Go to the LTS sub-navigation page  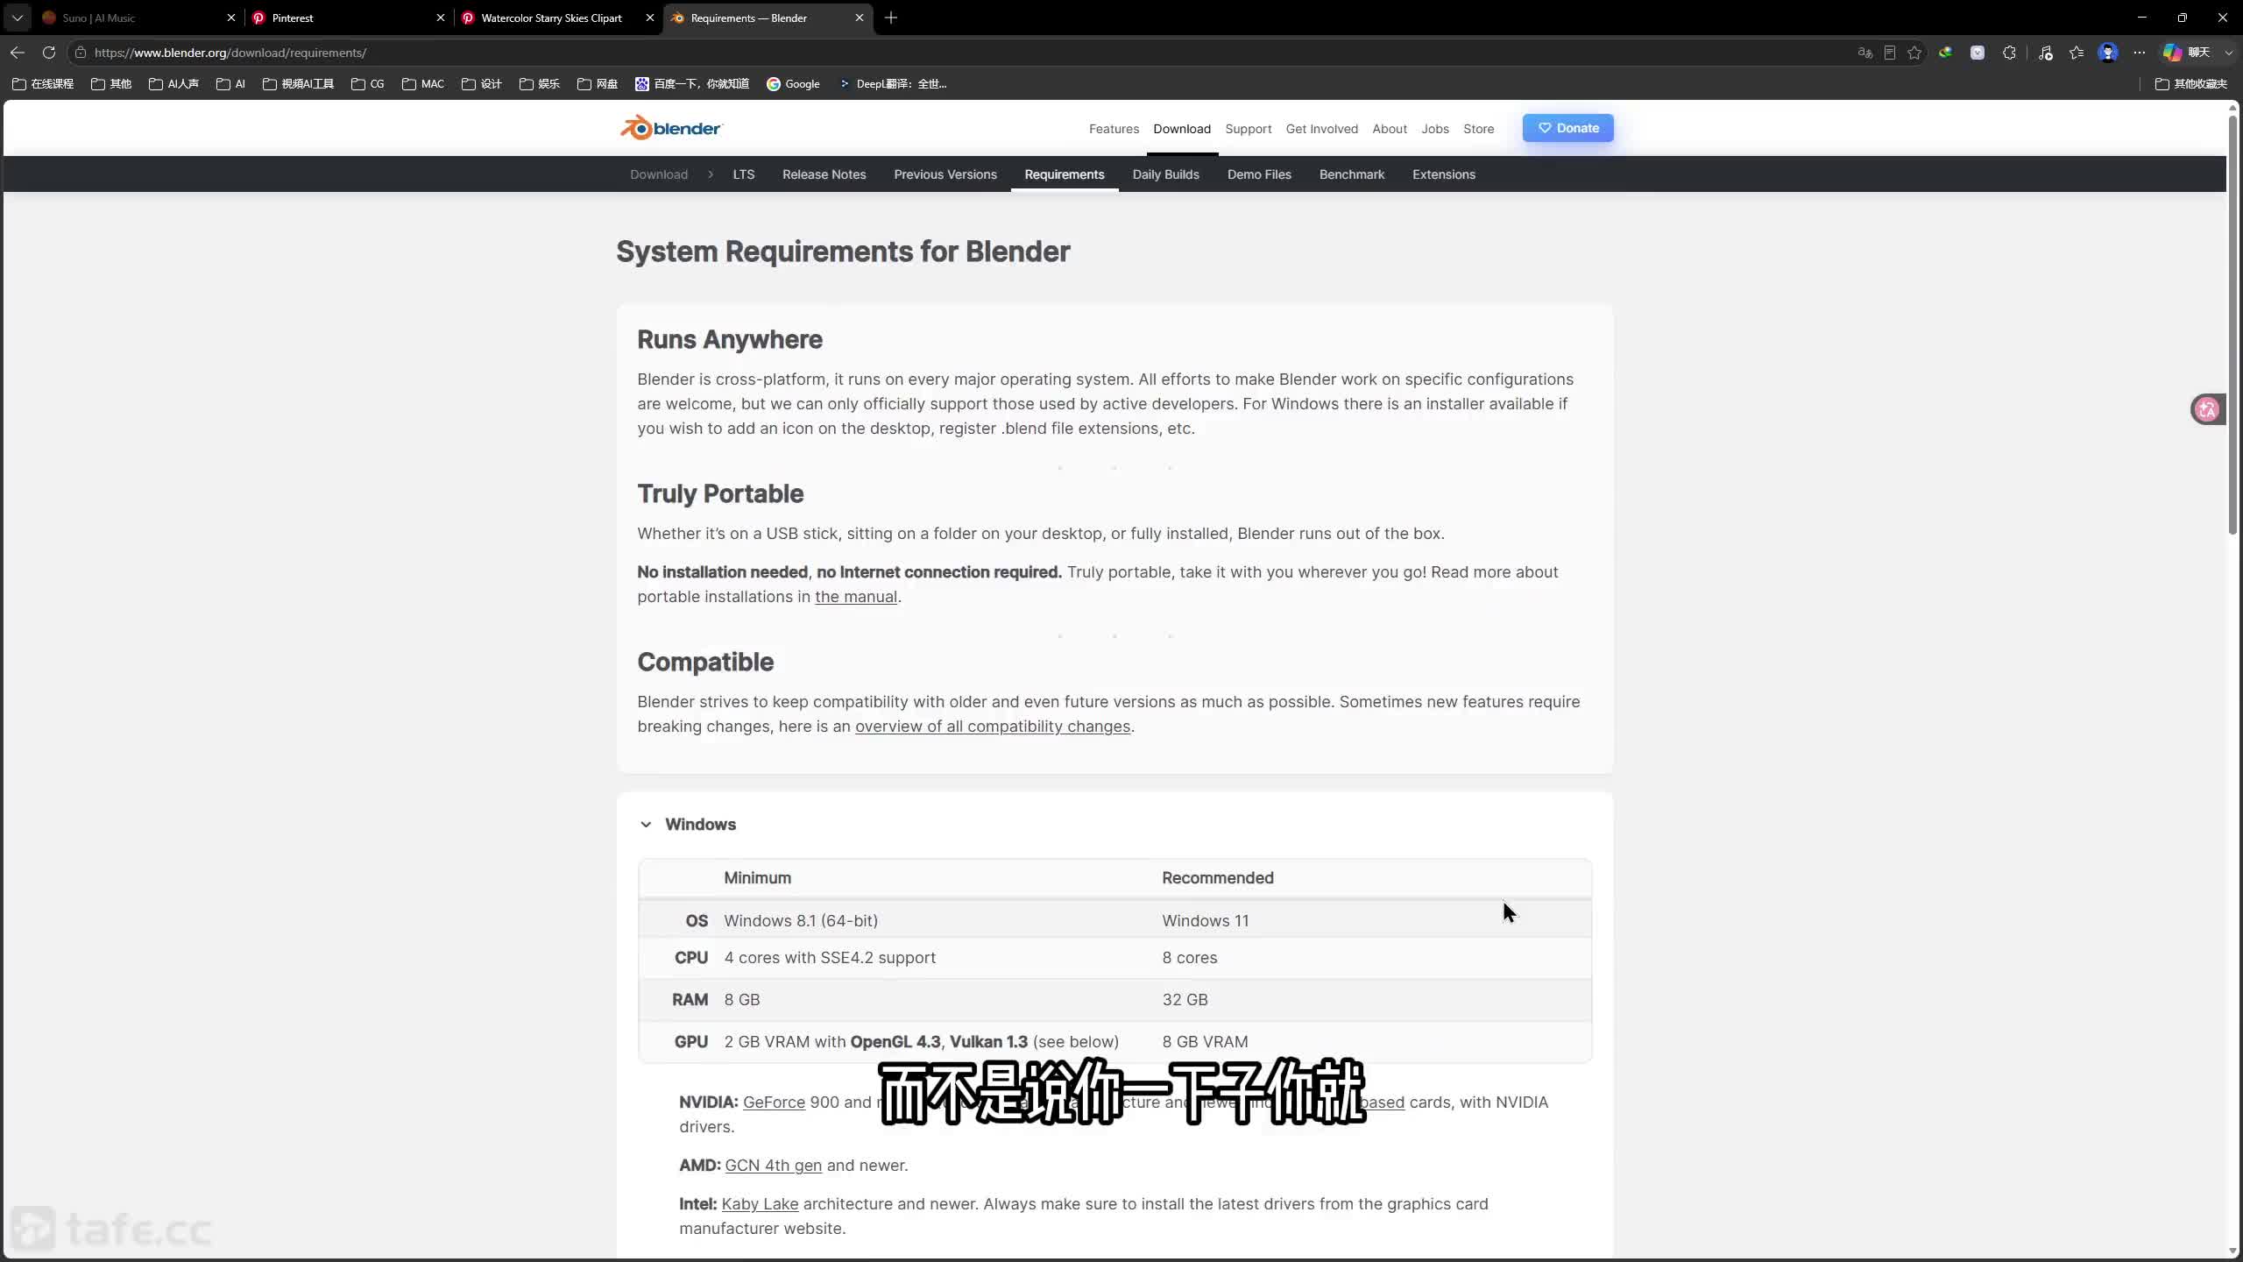point(743,174)
